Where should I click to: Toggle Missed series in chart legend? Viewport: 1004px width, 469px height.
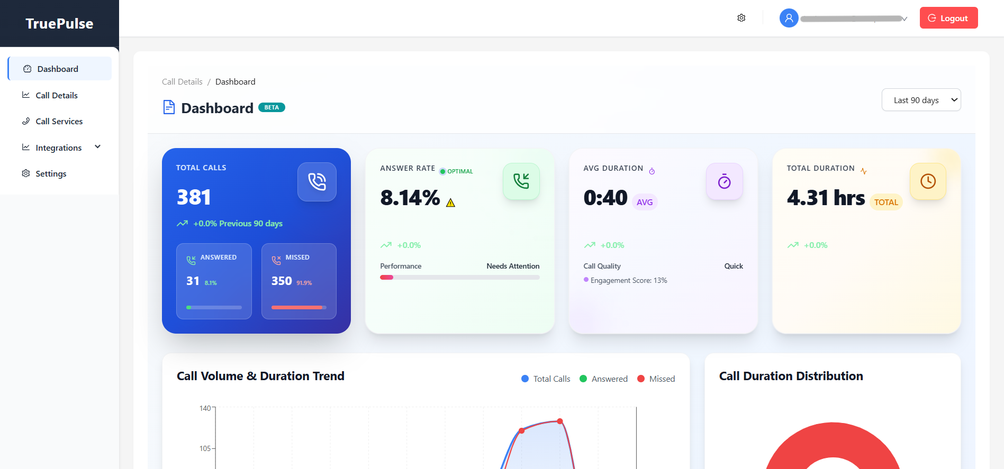(x=656, y=379)
